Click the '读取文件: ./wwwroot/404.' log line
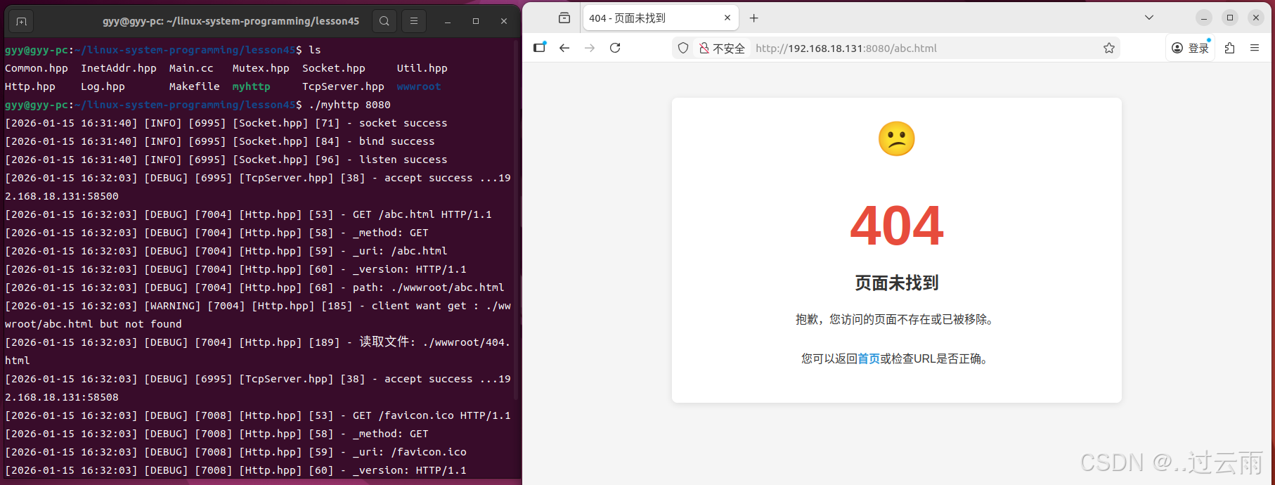The width and height of the screenshot is (1275, 485). click(258, 351)
